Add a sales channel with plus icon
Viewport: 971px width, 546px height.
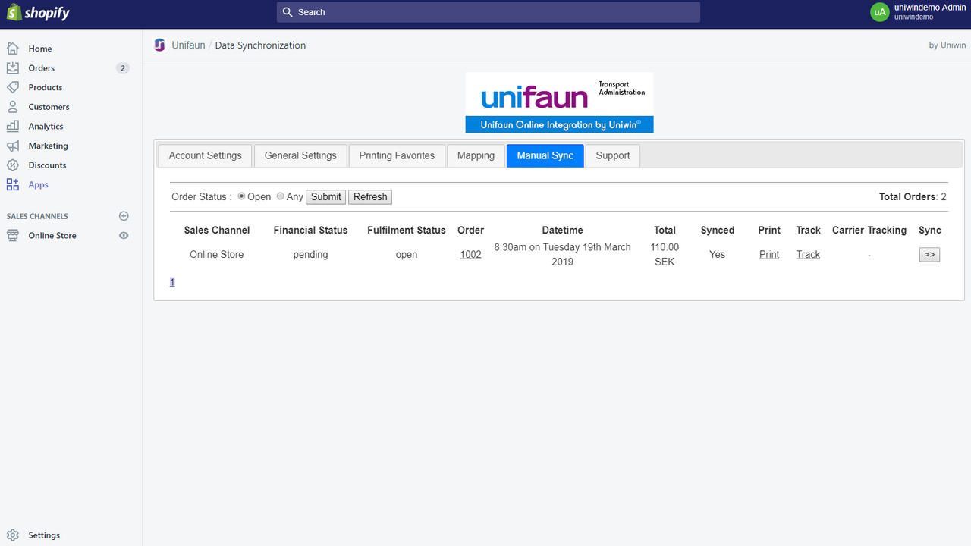(x=124, y=216)
